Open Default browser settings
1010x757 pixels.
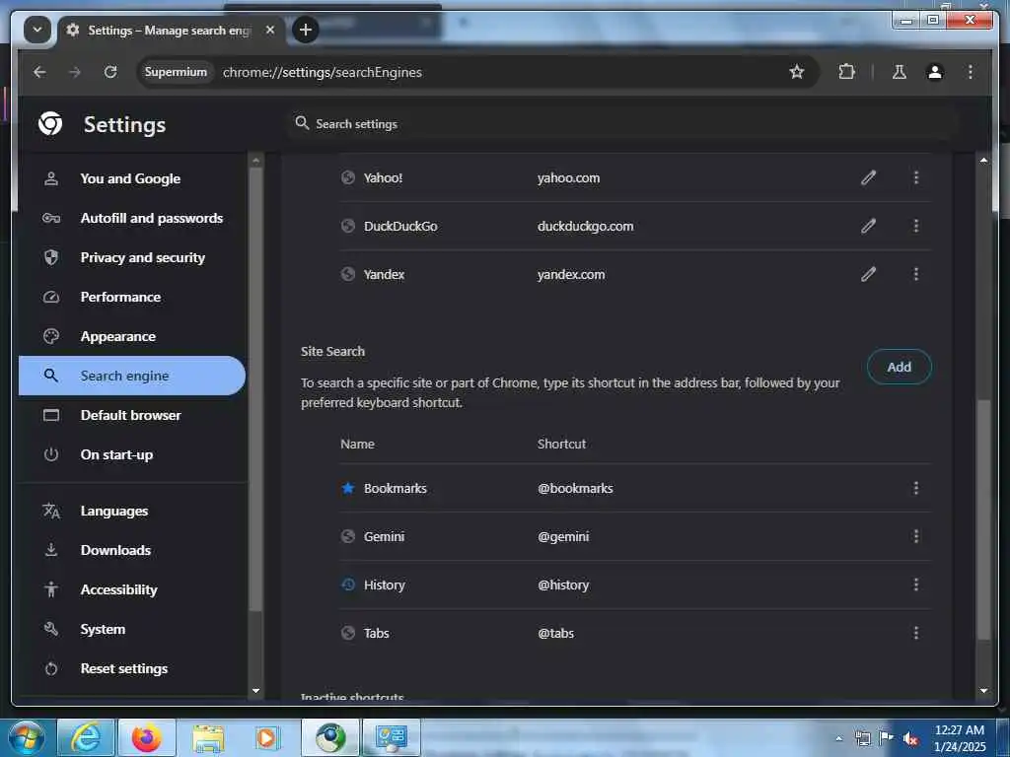132,415
